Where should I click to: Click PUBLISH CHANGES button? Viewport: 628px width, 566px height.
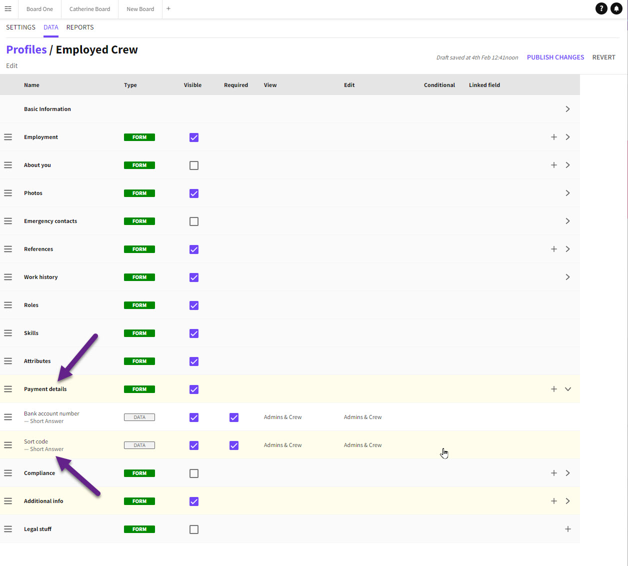555,57
